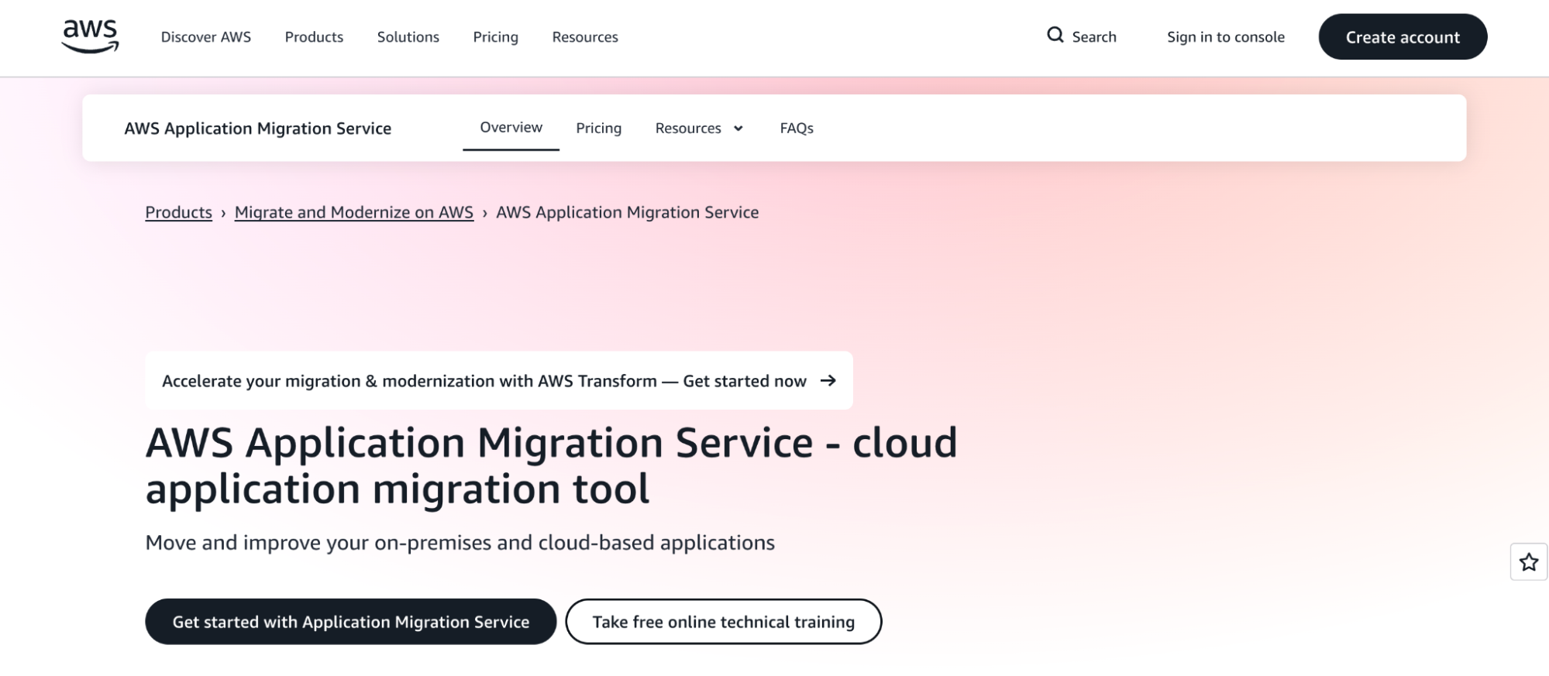Click Take free online technical training

(723, 622)
